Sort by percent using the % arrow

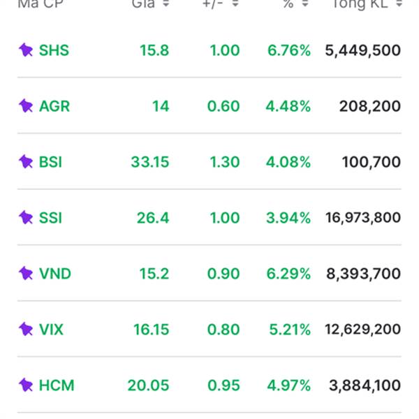[305, 4]
